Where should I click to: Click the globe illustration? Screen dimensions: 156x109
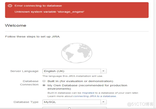click(77, 53)
